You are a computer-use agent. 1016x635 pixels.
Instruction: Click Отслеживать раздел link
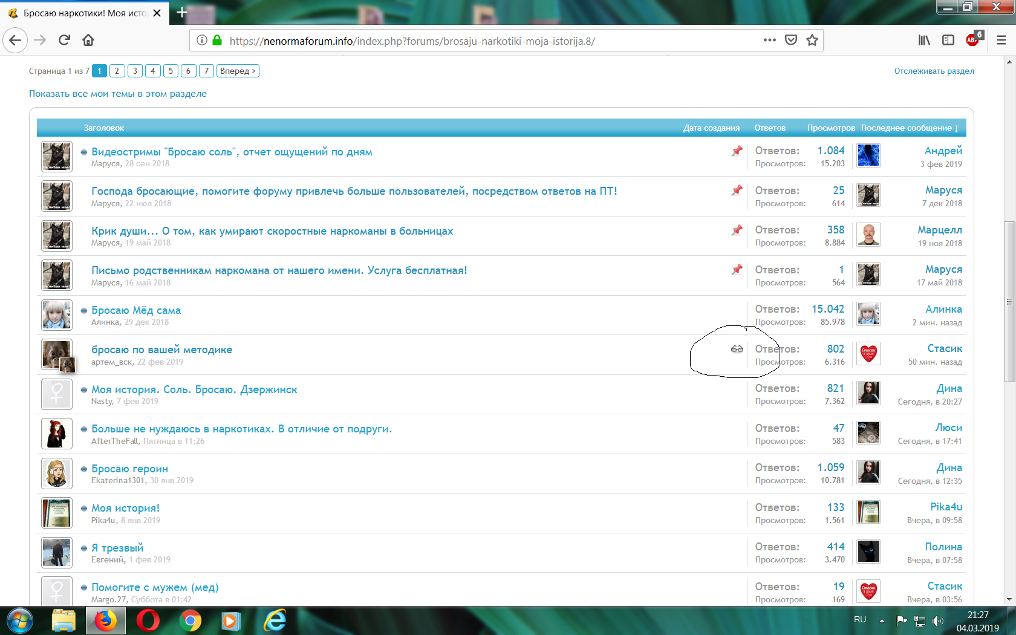(x=934, y=71)
